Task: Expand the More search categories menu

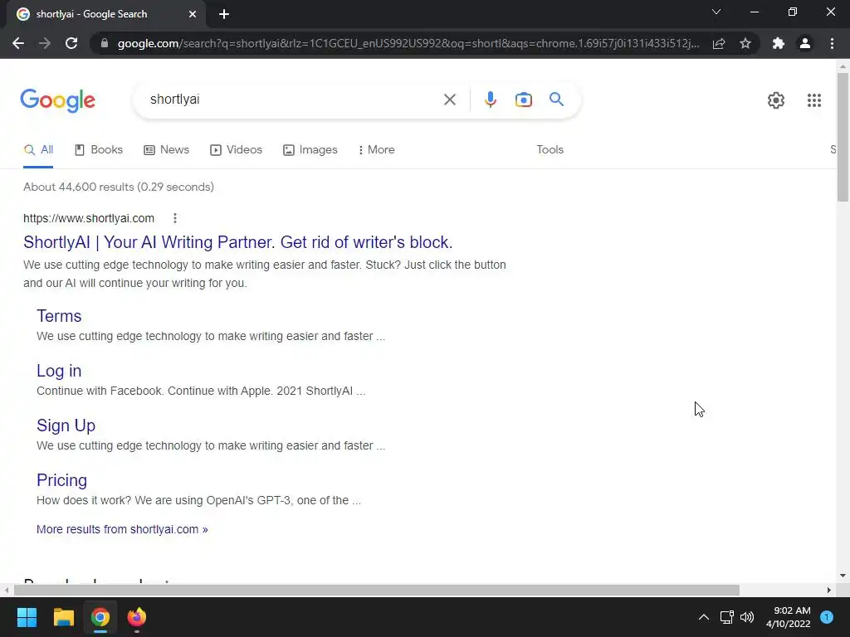Action: click(x=376, y=150)
